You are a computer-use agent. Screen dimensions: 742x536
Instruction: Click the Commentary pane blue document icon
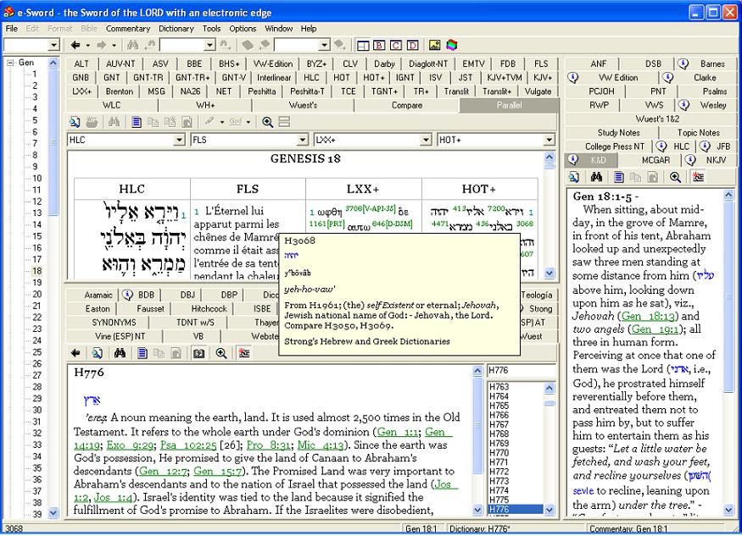[x=618, y=177]
